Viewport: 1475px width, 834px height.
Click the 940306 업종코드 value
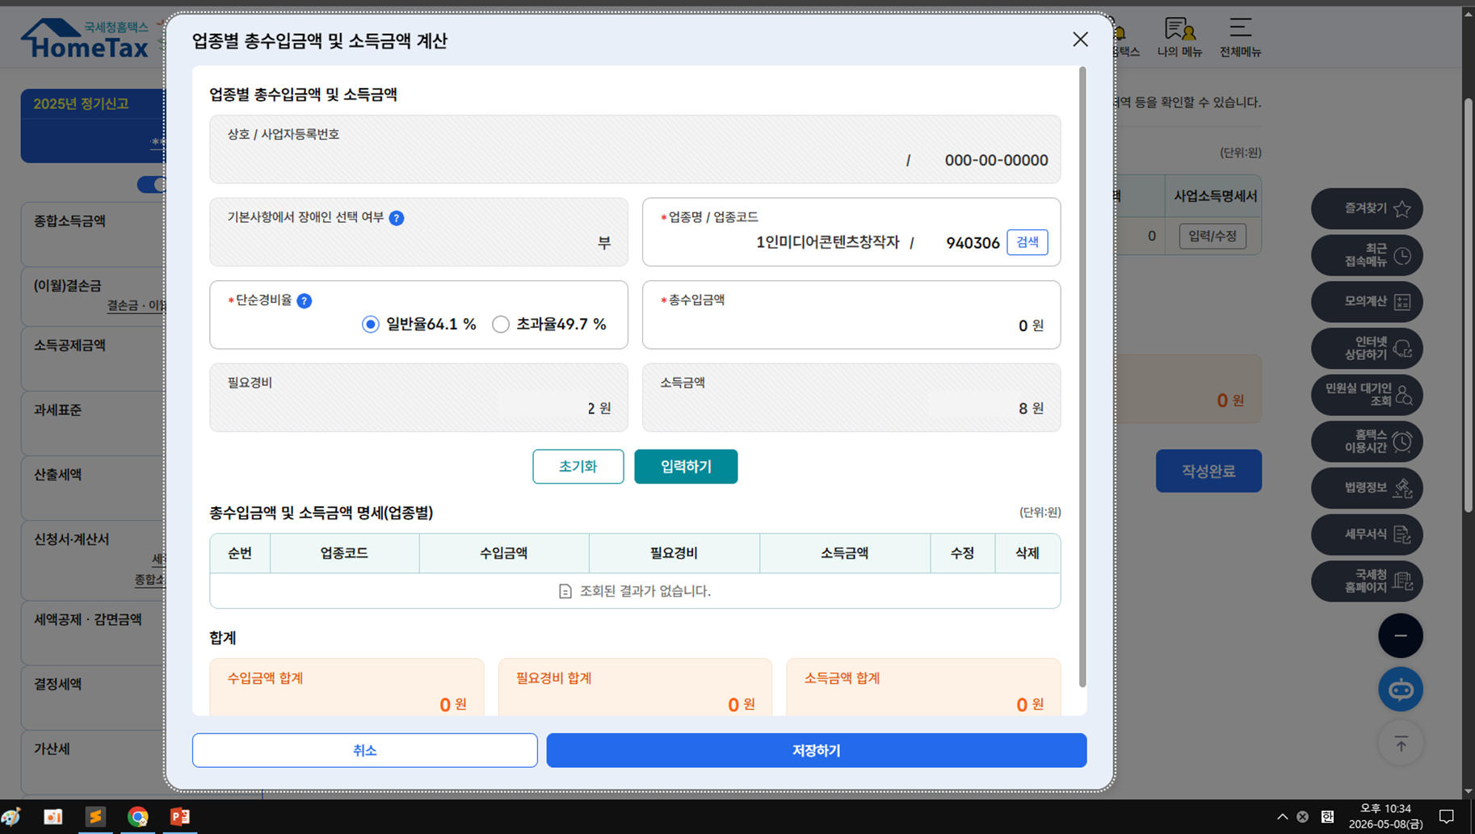(973, 242)
